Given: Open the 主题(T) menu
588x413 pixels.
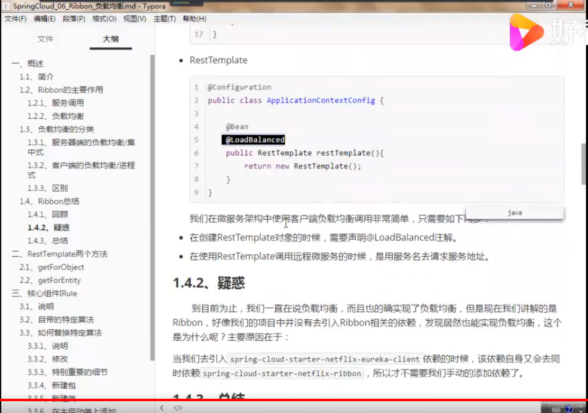Looking at the screenshot, I should pos(164,19).
